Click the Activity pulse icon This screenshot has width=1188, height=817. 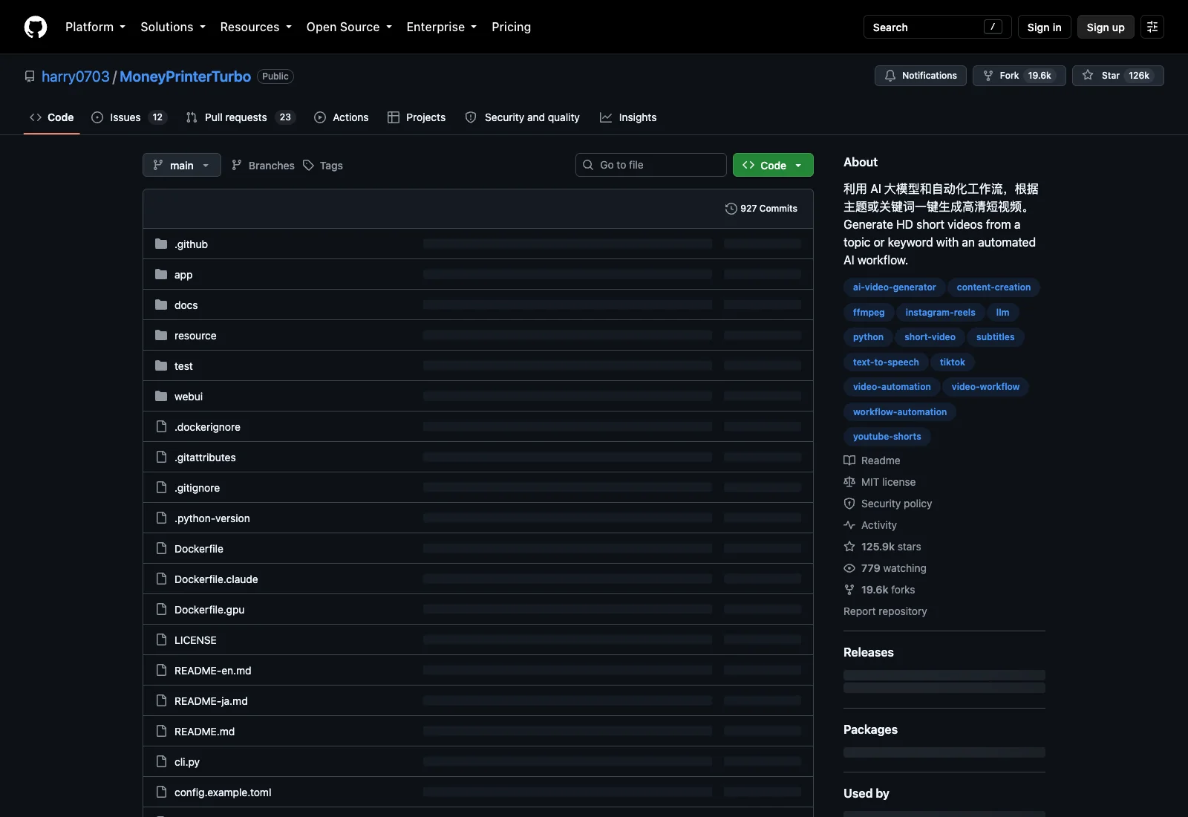click(x=849, y=525)
